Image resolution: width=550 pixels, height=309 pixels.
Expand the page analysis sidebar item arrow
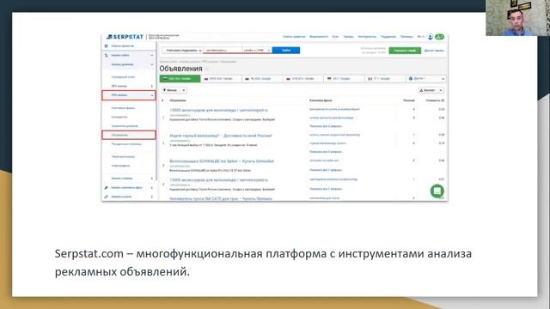point(152,179)
